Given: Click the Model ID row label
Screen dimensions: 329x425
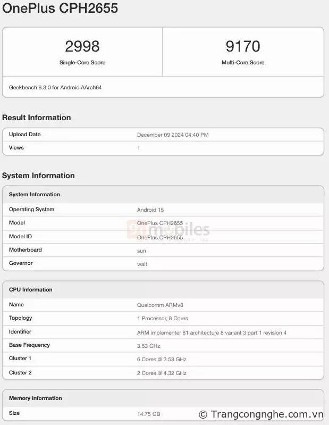Looking at the screenshot, I should pyautogui.click(x=21, y=236).
